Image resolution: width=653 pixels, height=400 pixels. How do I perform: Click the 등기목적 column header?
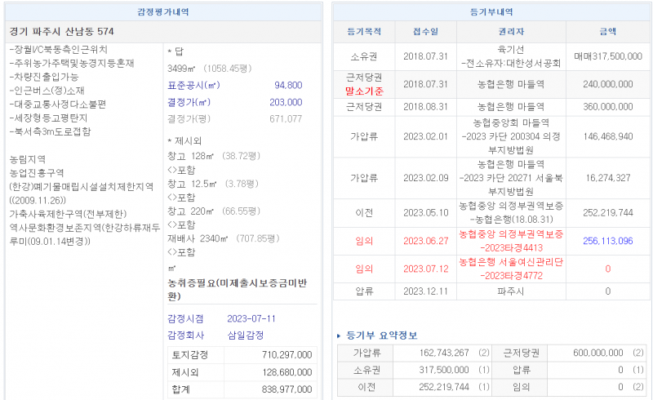(364, 32)
